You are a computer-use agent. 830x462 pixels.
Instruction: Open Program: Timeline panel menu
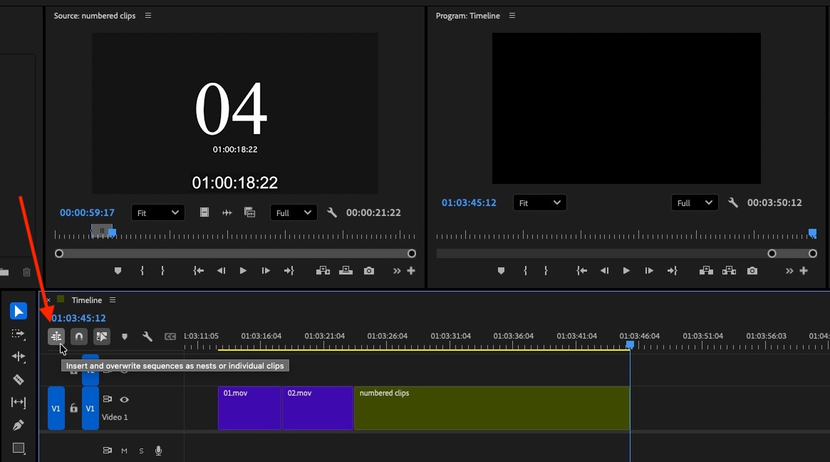point(512,16)
